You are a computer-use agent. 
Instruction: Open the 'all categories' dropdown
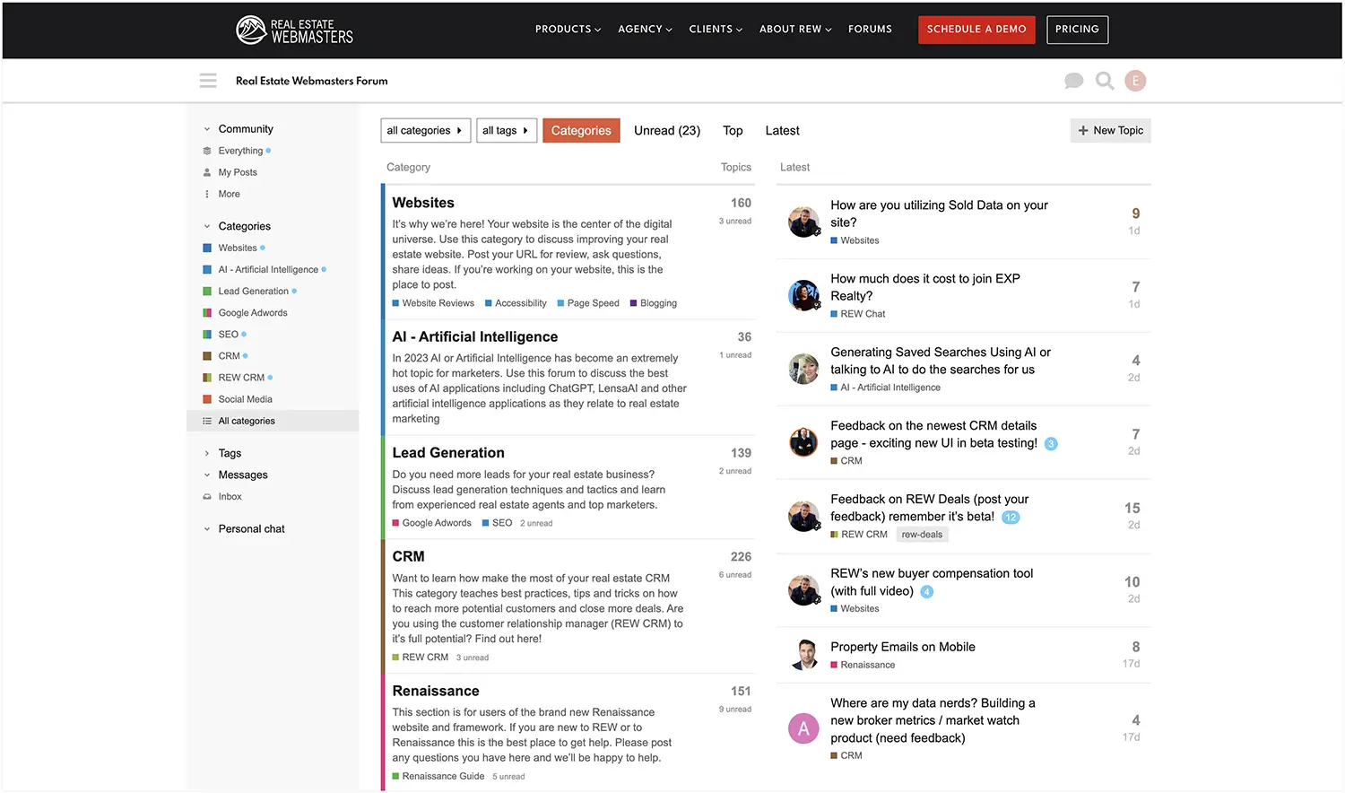pyautogui.click(x=425, y=130)
